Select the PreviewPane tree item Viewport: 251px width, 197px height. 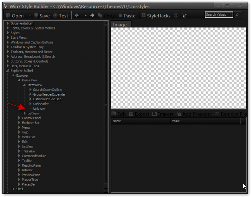31,175
